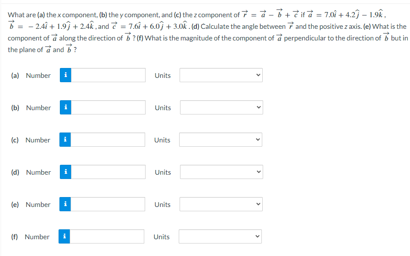Screen dimensions: 410x256
Task: Select the blue hint icon beside answer (a)
Action: pyautogui.click(x=65, y=75)
